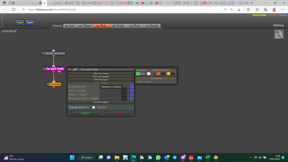Screen dimensions: 288x162
Task: Click the green Update button
Action: 85,113
